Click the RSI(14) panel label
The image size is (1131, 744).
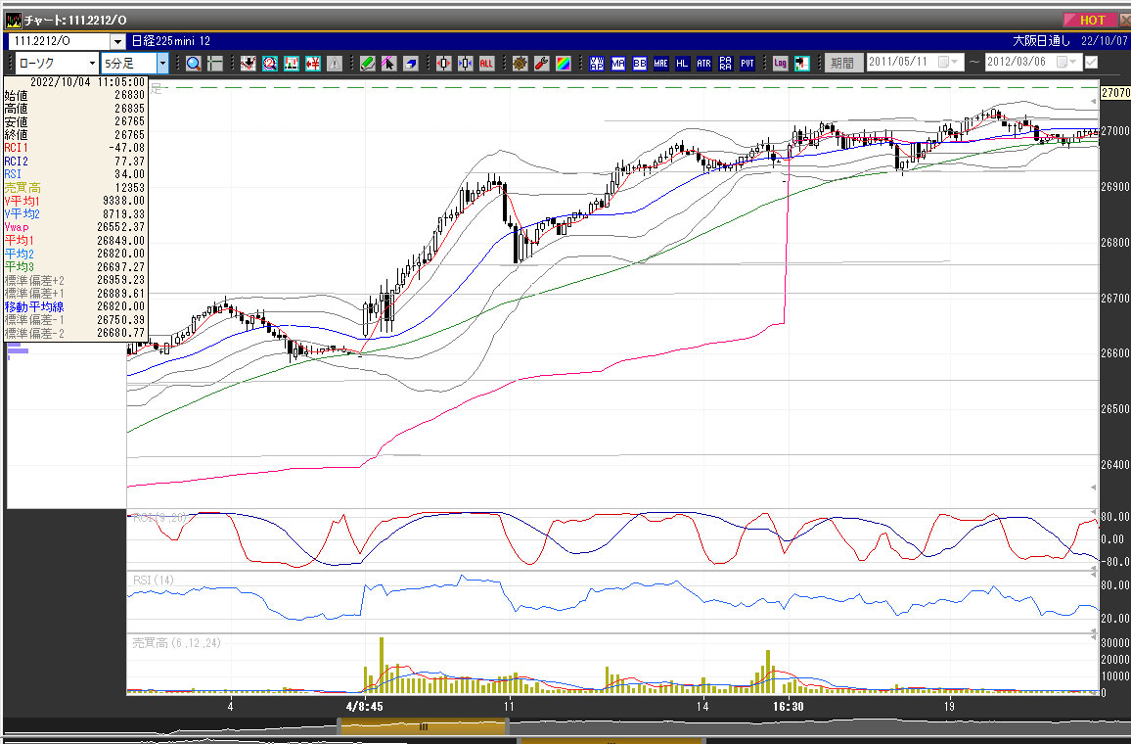153,581
